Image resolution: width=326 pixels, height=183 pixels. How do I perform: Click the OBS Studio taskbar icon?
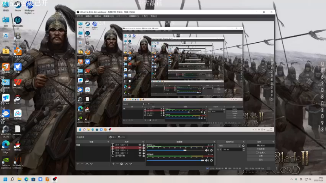tap(55, 179)
